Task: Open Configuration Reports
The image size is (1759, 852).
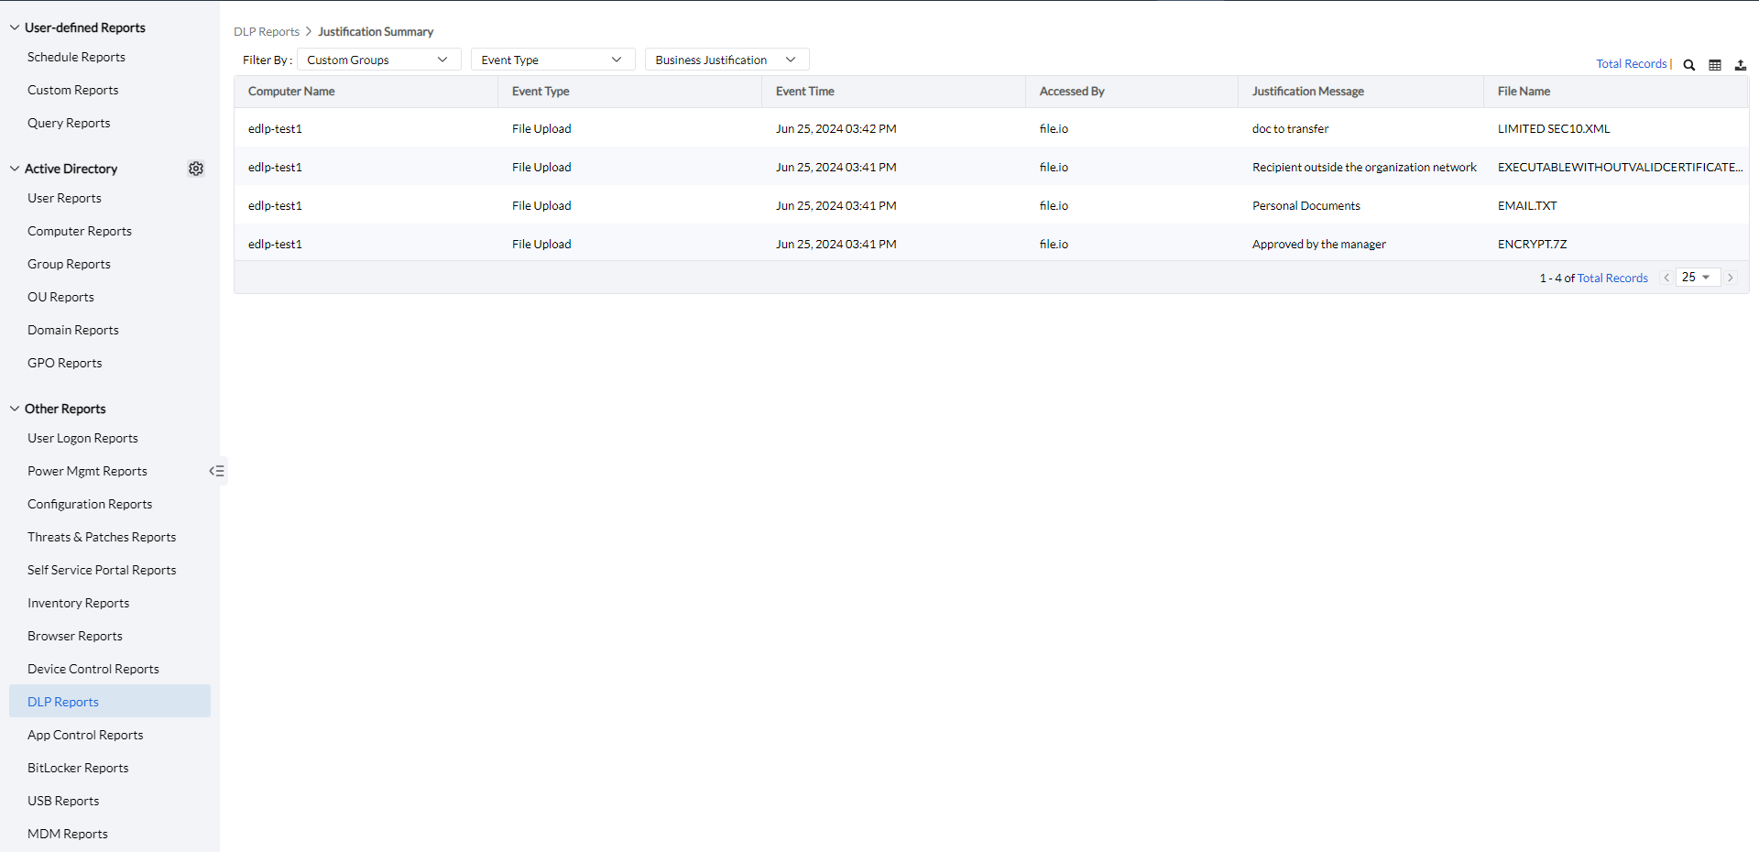Action: pos(90,504)
